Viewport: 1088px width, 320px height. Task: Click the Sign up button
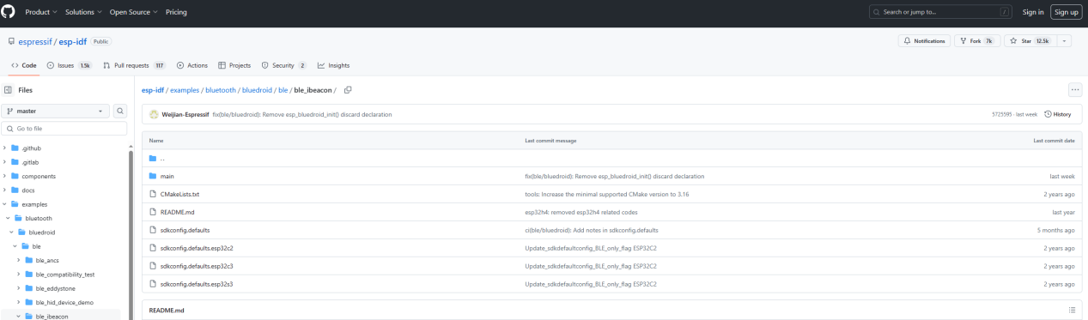(x=1066, y=12)
